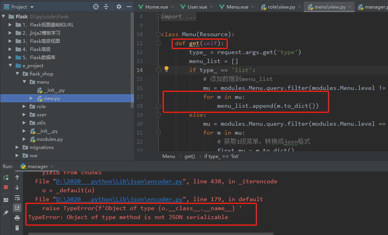The width and height of the screenshot is (388, 235).
Task: Click the restore layout icon in Run panel
Action: (6, 200)
